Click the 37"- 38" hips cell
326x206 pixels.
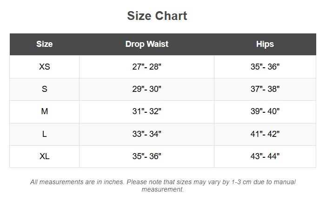pyautogui.click(x=265, y=89)
